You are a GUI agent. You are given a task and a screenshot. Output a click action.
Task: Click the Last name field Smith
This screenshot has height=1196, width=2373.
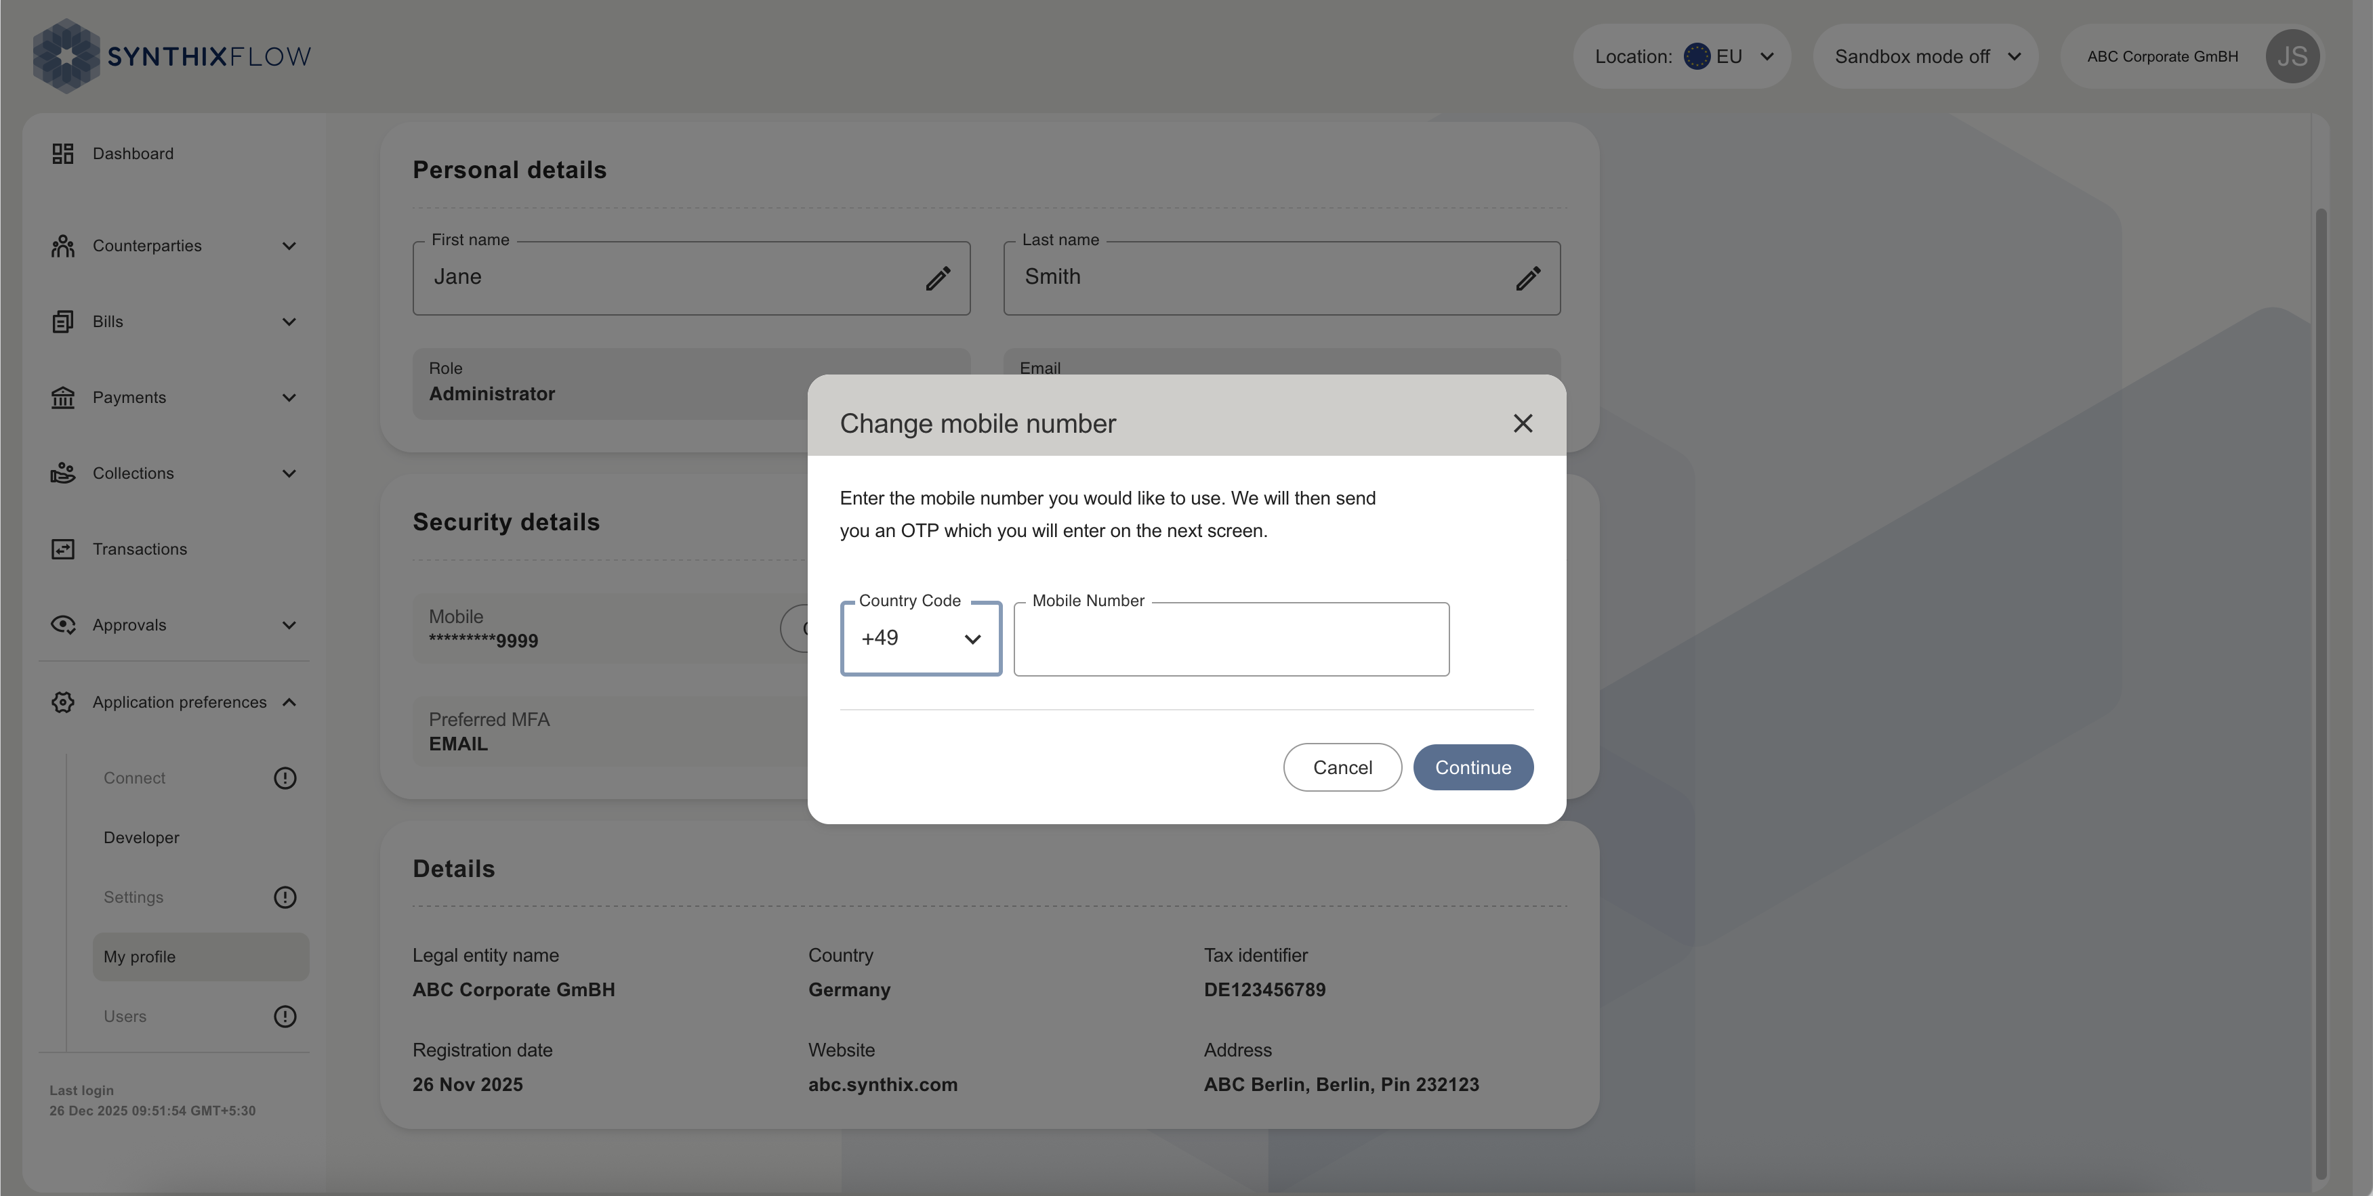pos(1281,278)
